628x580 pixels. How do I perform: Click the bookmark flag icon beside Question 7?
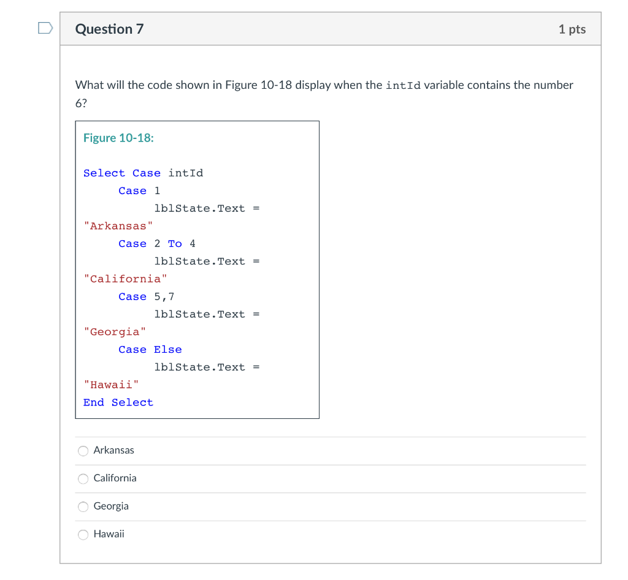[x=44, y=28]
